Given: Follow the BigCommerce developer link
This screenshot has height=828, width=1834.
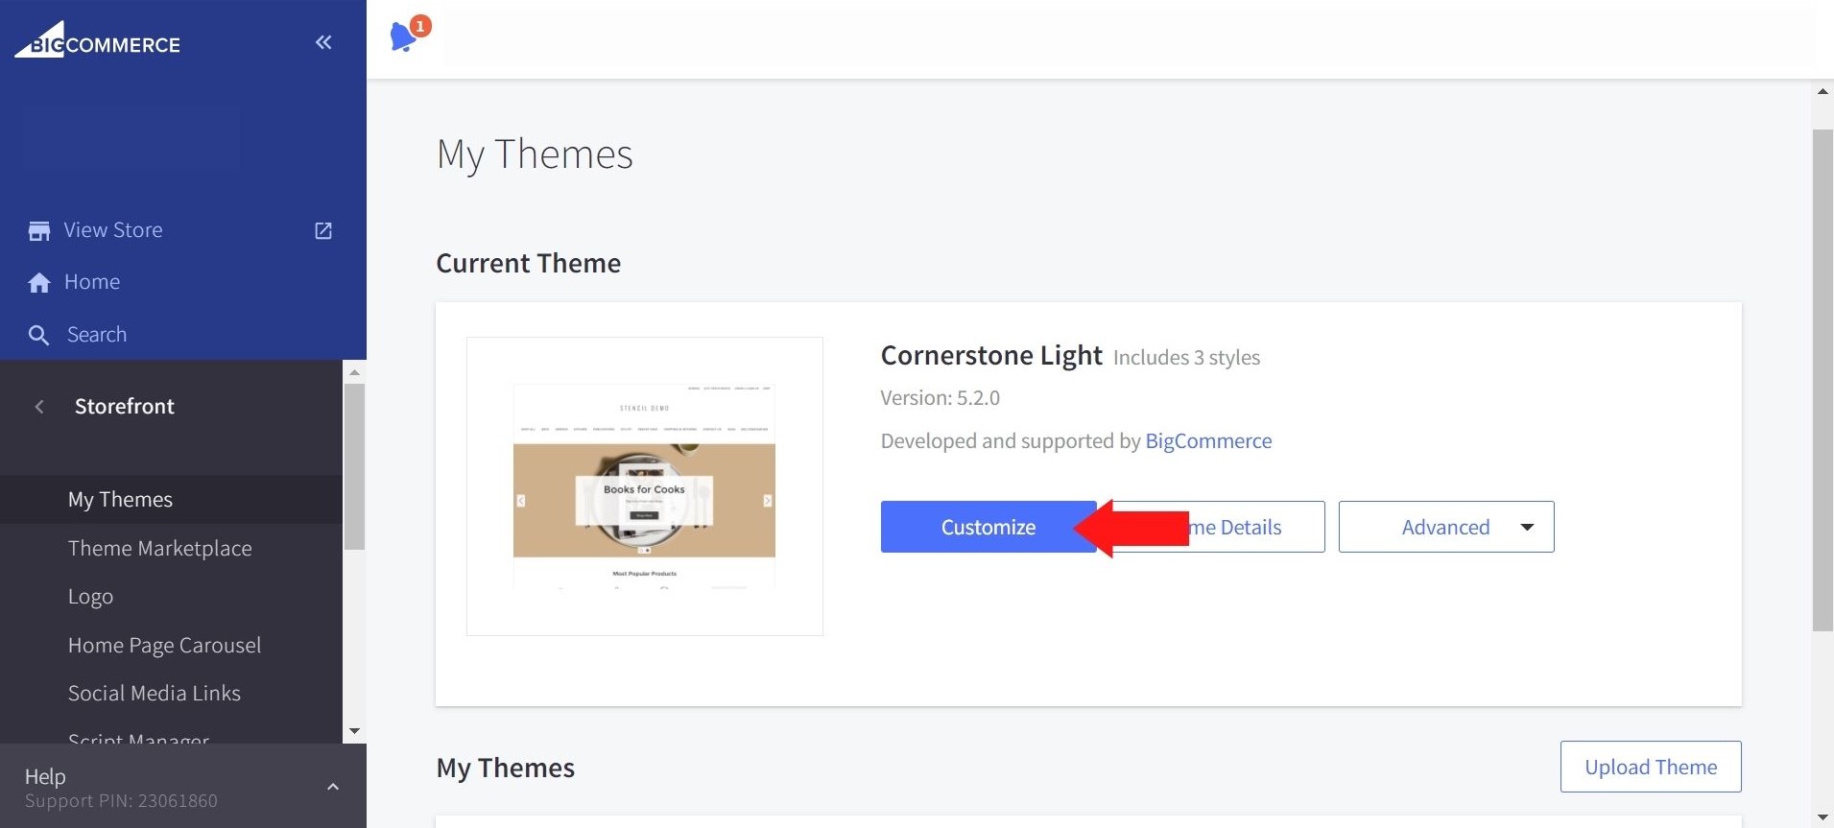Looking at the screenshot, I should point(1207,441).
